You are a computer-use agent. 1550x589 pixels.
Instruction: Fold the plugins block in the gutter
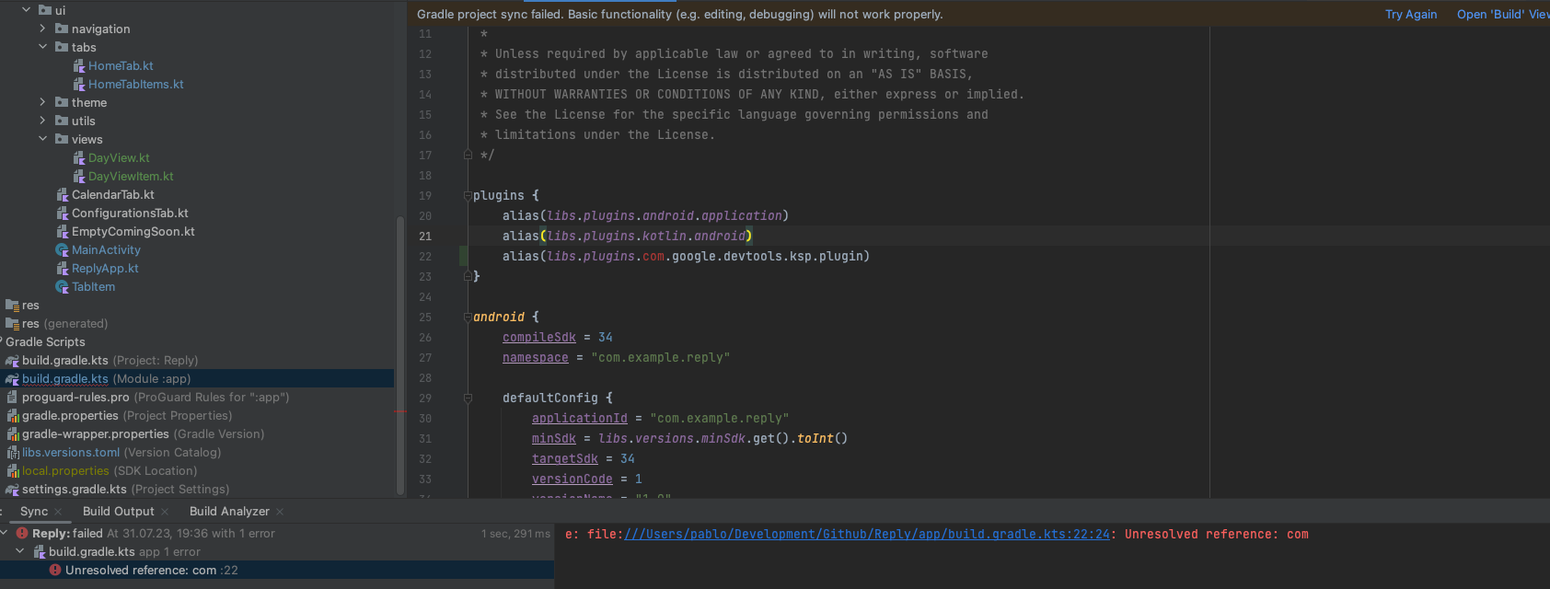pyautogui.click(x=468, y=196)
